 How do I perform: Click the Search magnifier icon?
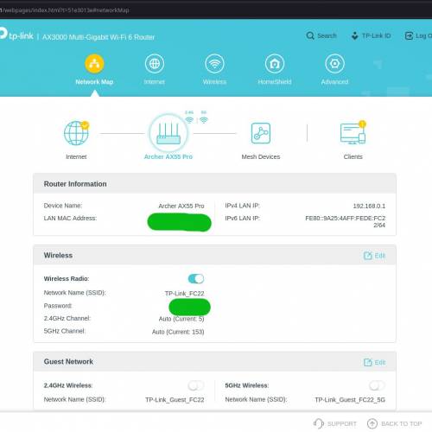[310, 35]
